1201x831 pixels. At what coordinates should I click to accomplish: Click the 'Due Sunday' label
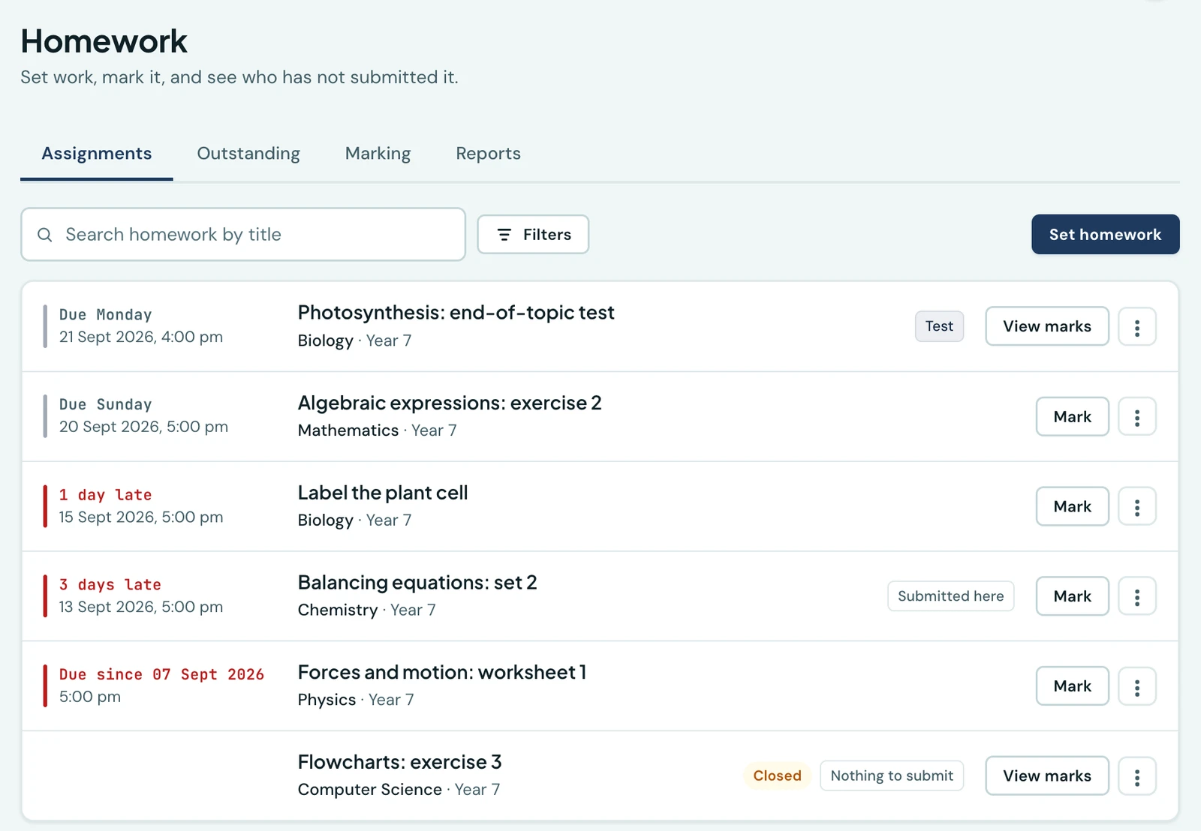[x=105, y=405]
